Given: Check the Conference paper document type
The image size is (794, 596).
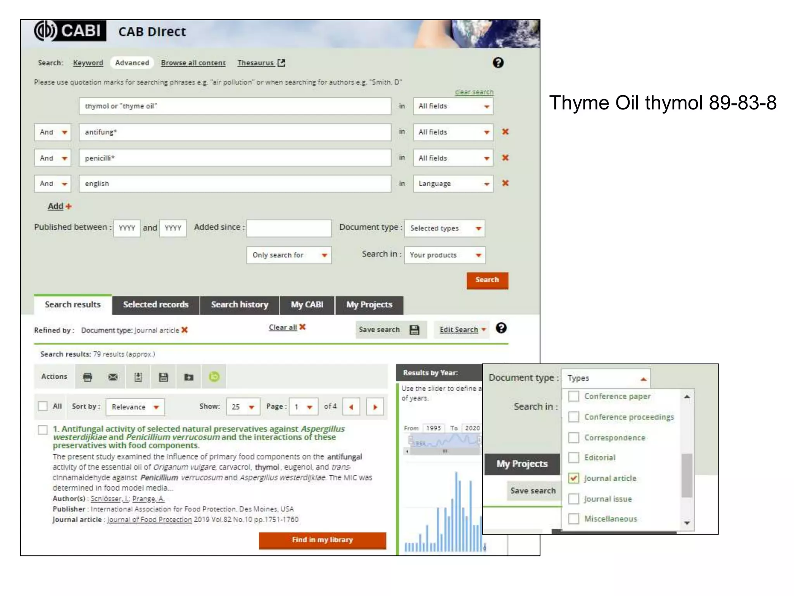Looking at the screenshot, I should click(573, 396).
